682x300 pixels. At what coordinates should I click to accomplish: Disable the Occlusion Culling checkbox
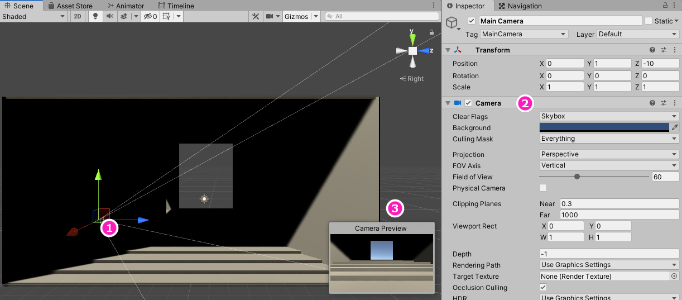543,288
